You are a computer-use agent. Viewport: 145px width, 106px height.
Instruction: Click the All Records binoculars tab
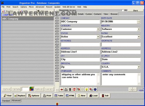click(x=45, y=11)
